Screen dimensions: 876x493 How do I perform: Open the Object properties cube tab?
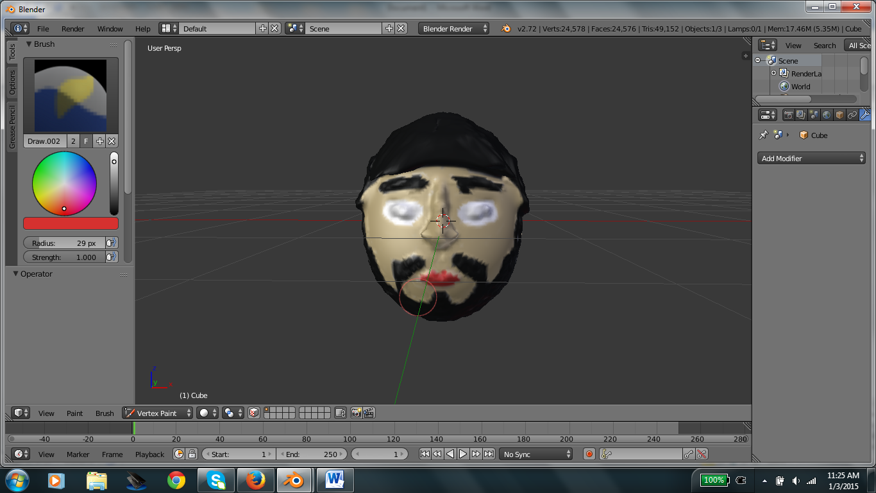point(840,115)
